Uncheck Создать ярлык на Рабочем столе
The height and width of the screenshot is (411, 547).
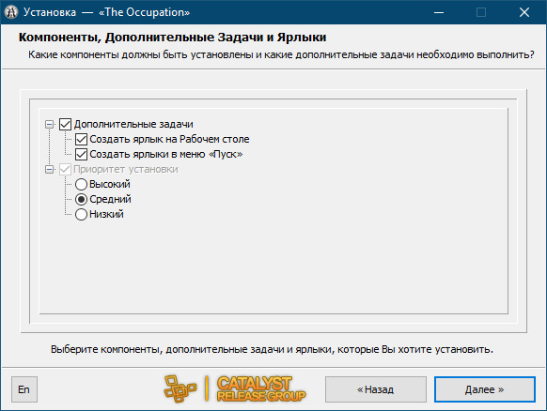[81, 139]
